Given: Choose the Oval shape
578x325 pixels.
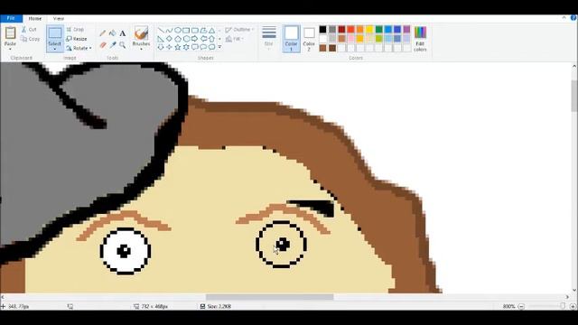Looking at the screenshot, I should click(178, 30).
